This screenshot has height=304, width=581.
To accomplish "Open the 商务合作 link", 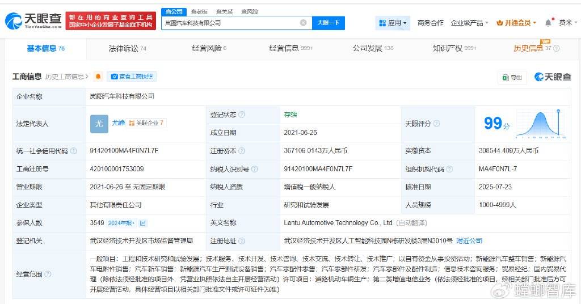I will (430, 23).
